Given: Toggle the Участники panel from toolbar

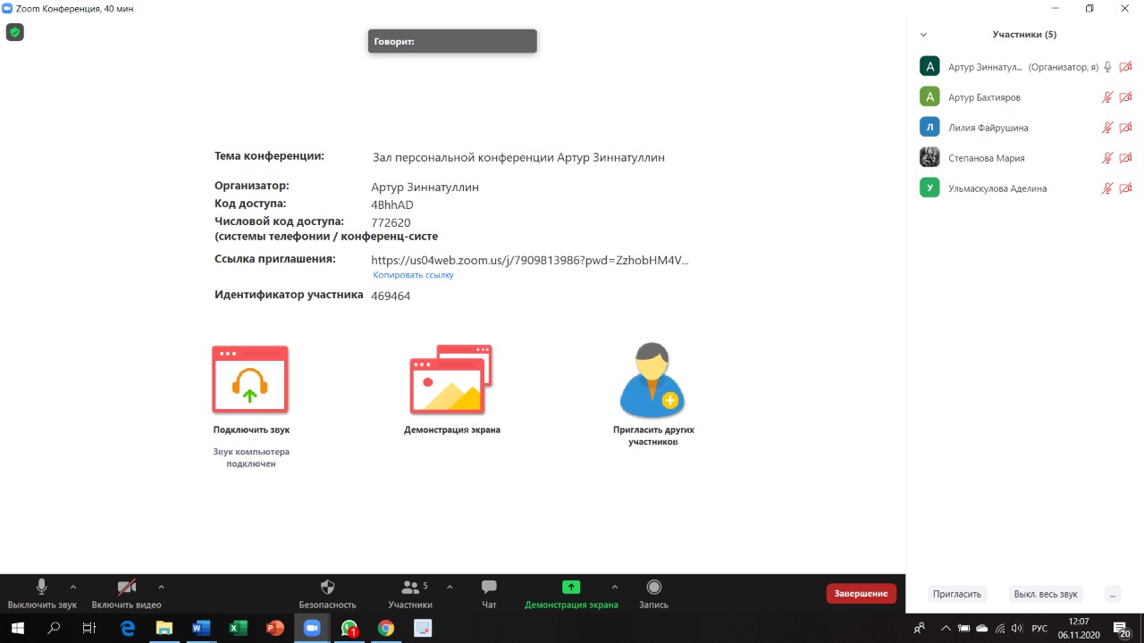Looking at the screenshot, I should point(410,587).
